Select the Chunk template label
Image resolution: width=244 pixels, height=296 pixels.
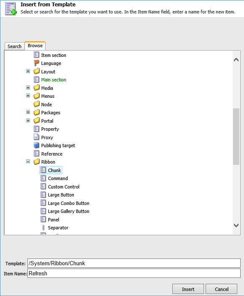click(x=54, y=170)
